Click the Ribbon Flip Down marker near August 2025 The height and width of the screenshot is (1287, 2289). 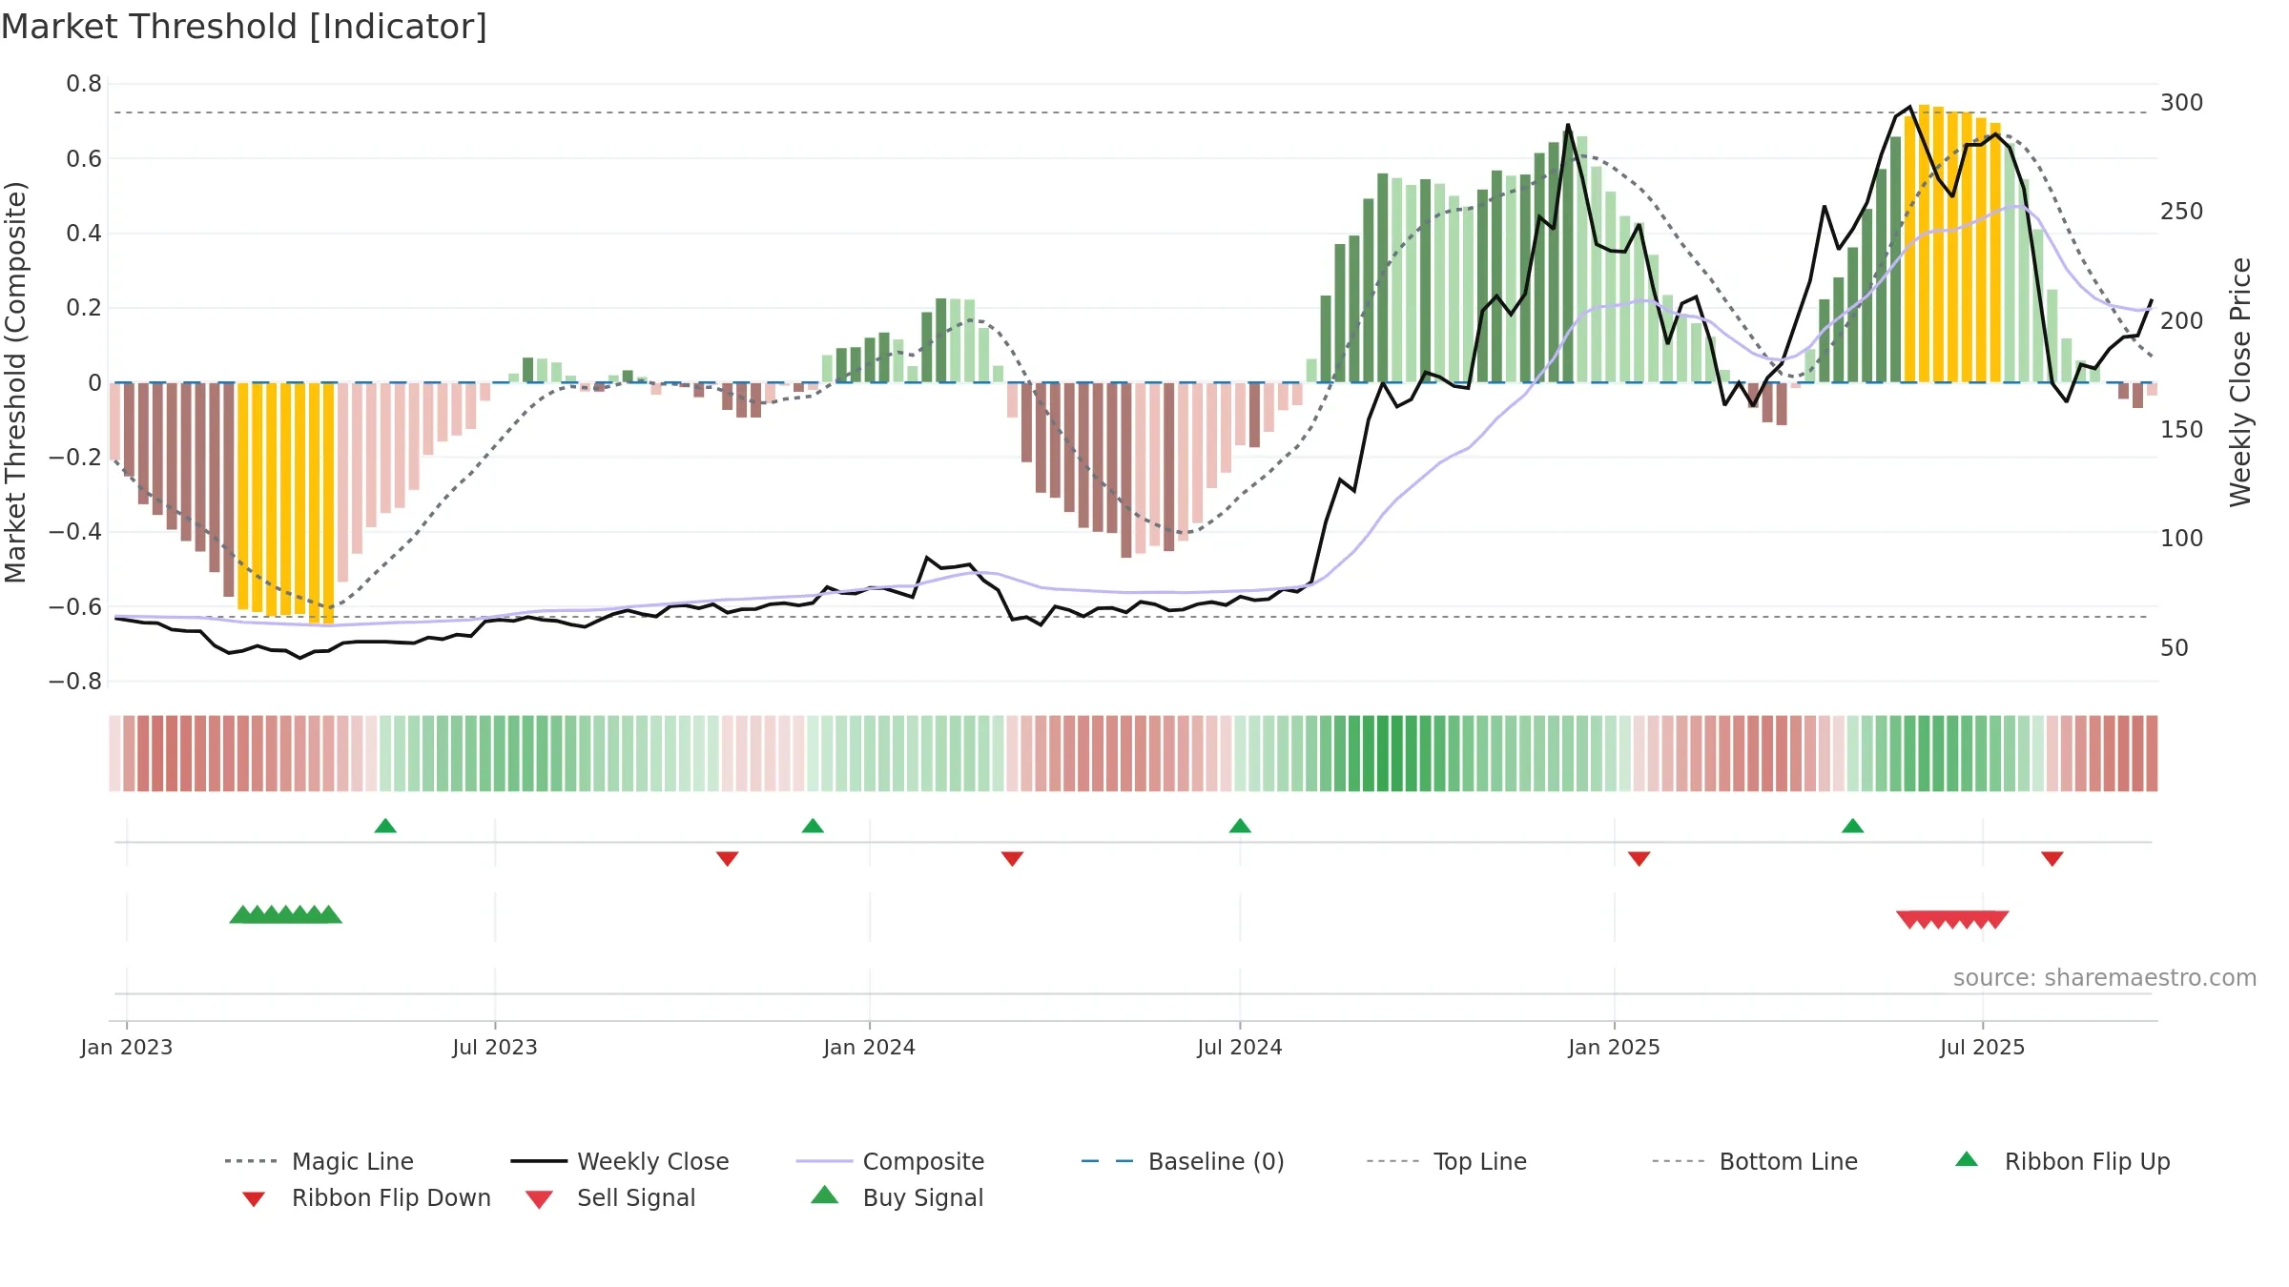pos(2052,859)
